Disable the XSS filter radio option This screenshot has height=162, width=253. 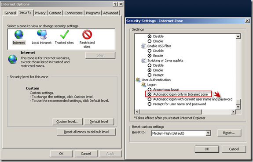[150, 51]
